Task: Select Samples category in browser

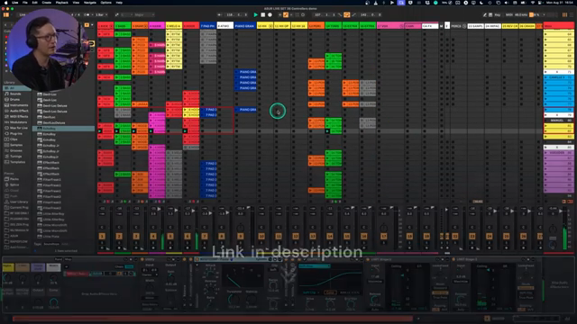Action: [16, 145]
